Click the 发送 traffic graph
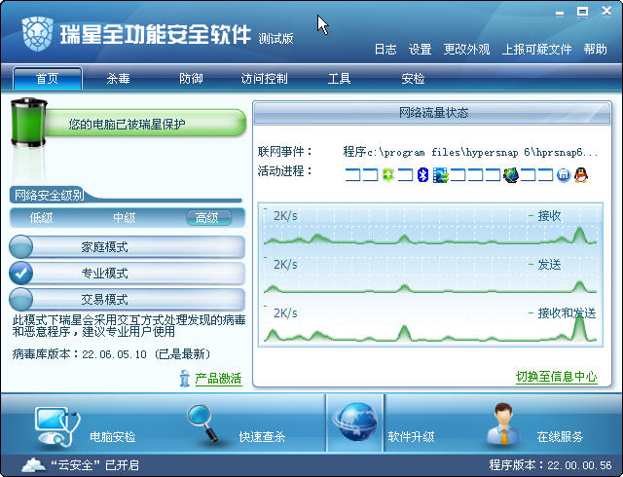The width and height of the screenshot is (623, 477). [430, 275]
